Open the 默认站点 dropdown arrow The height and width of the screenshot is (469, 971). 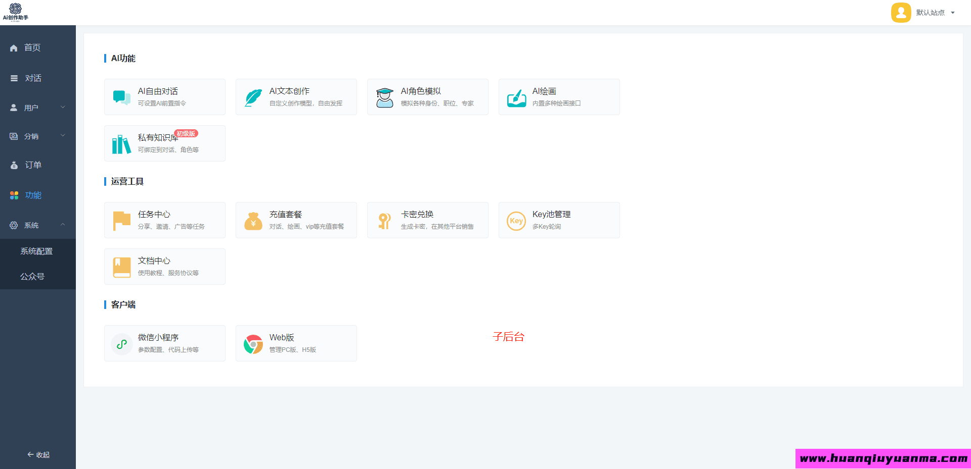(953, 13)
